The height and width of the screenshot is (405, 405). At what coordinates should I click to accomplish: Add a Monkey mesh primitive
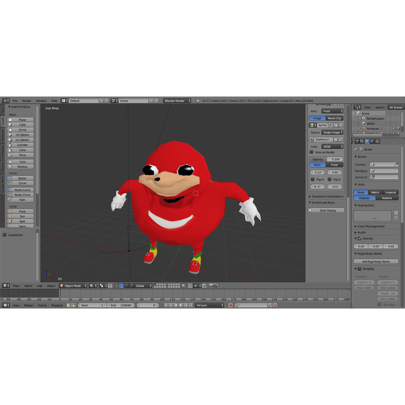[21, 167]
